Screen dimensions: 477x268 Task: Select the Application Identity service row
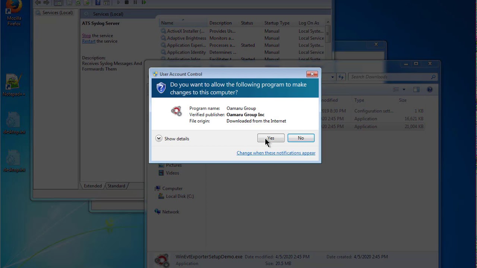[242, 52]
